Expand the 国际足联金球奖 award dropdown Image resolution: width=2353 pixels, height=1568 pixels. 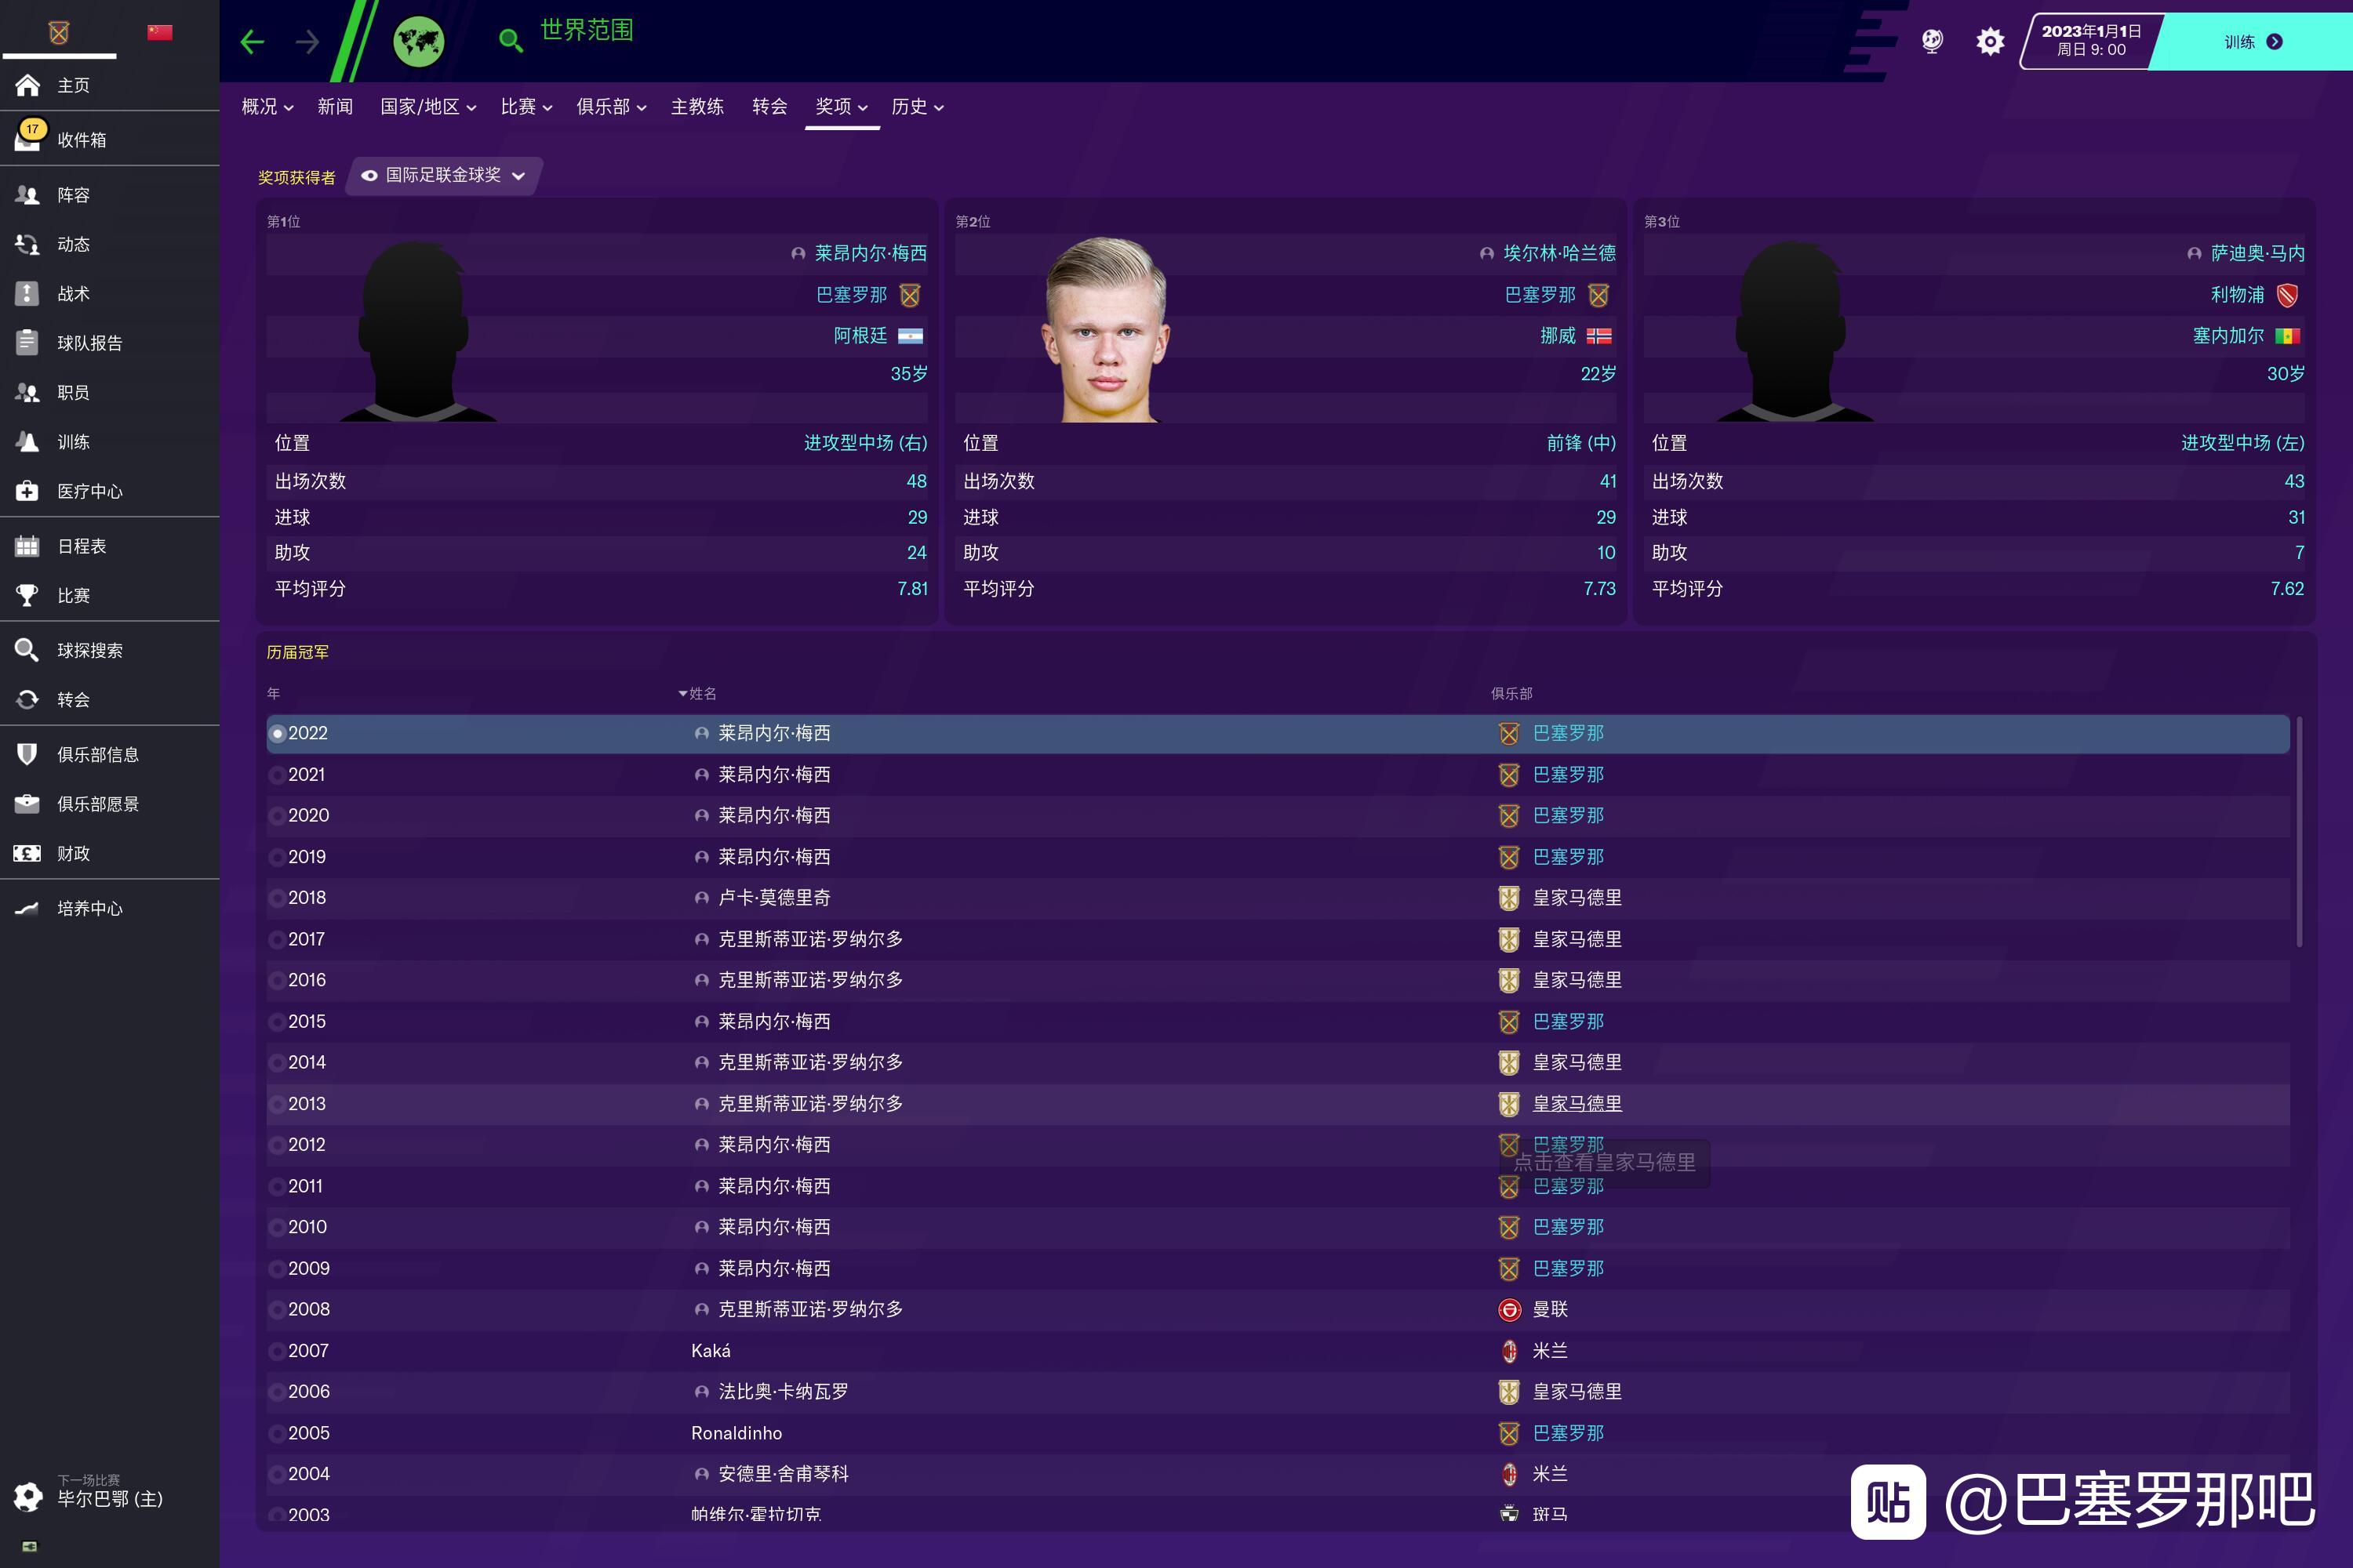pos(443,176)
